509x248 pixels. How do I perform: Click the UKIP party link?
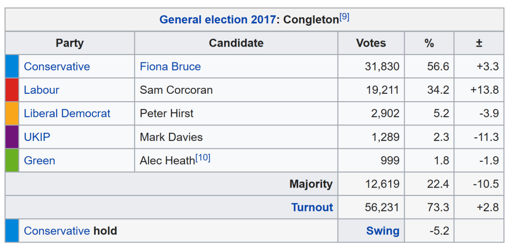[x=37, y=137]
